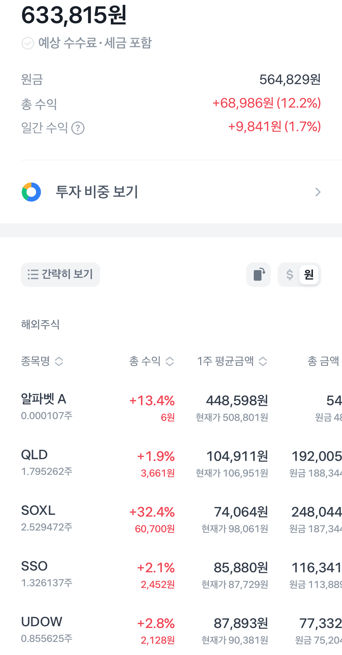Select the 해외주식 section header
Image resolution: width=342 pixels, height=655 pixels.
click(x=39, y=325)
